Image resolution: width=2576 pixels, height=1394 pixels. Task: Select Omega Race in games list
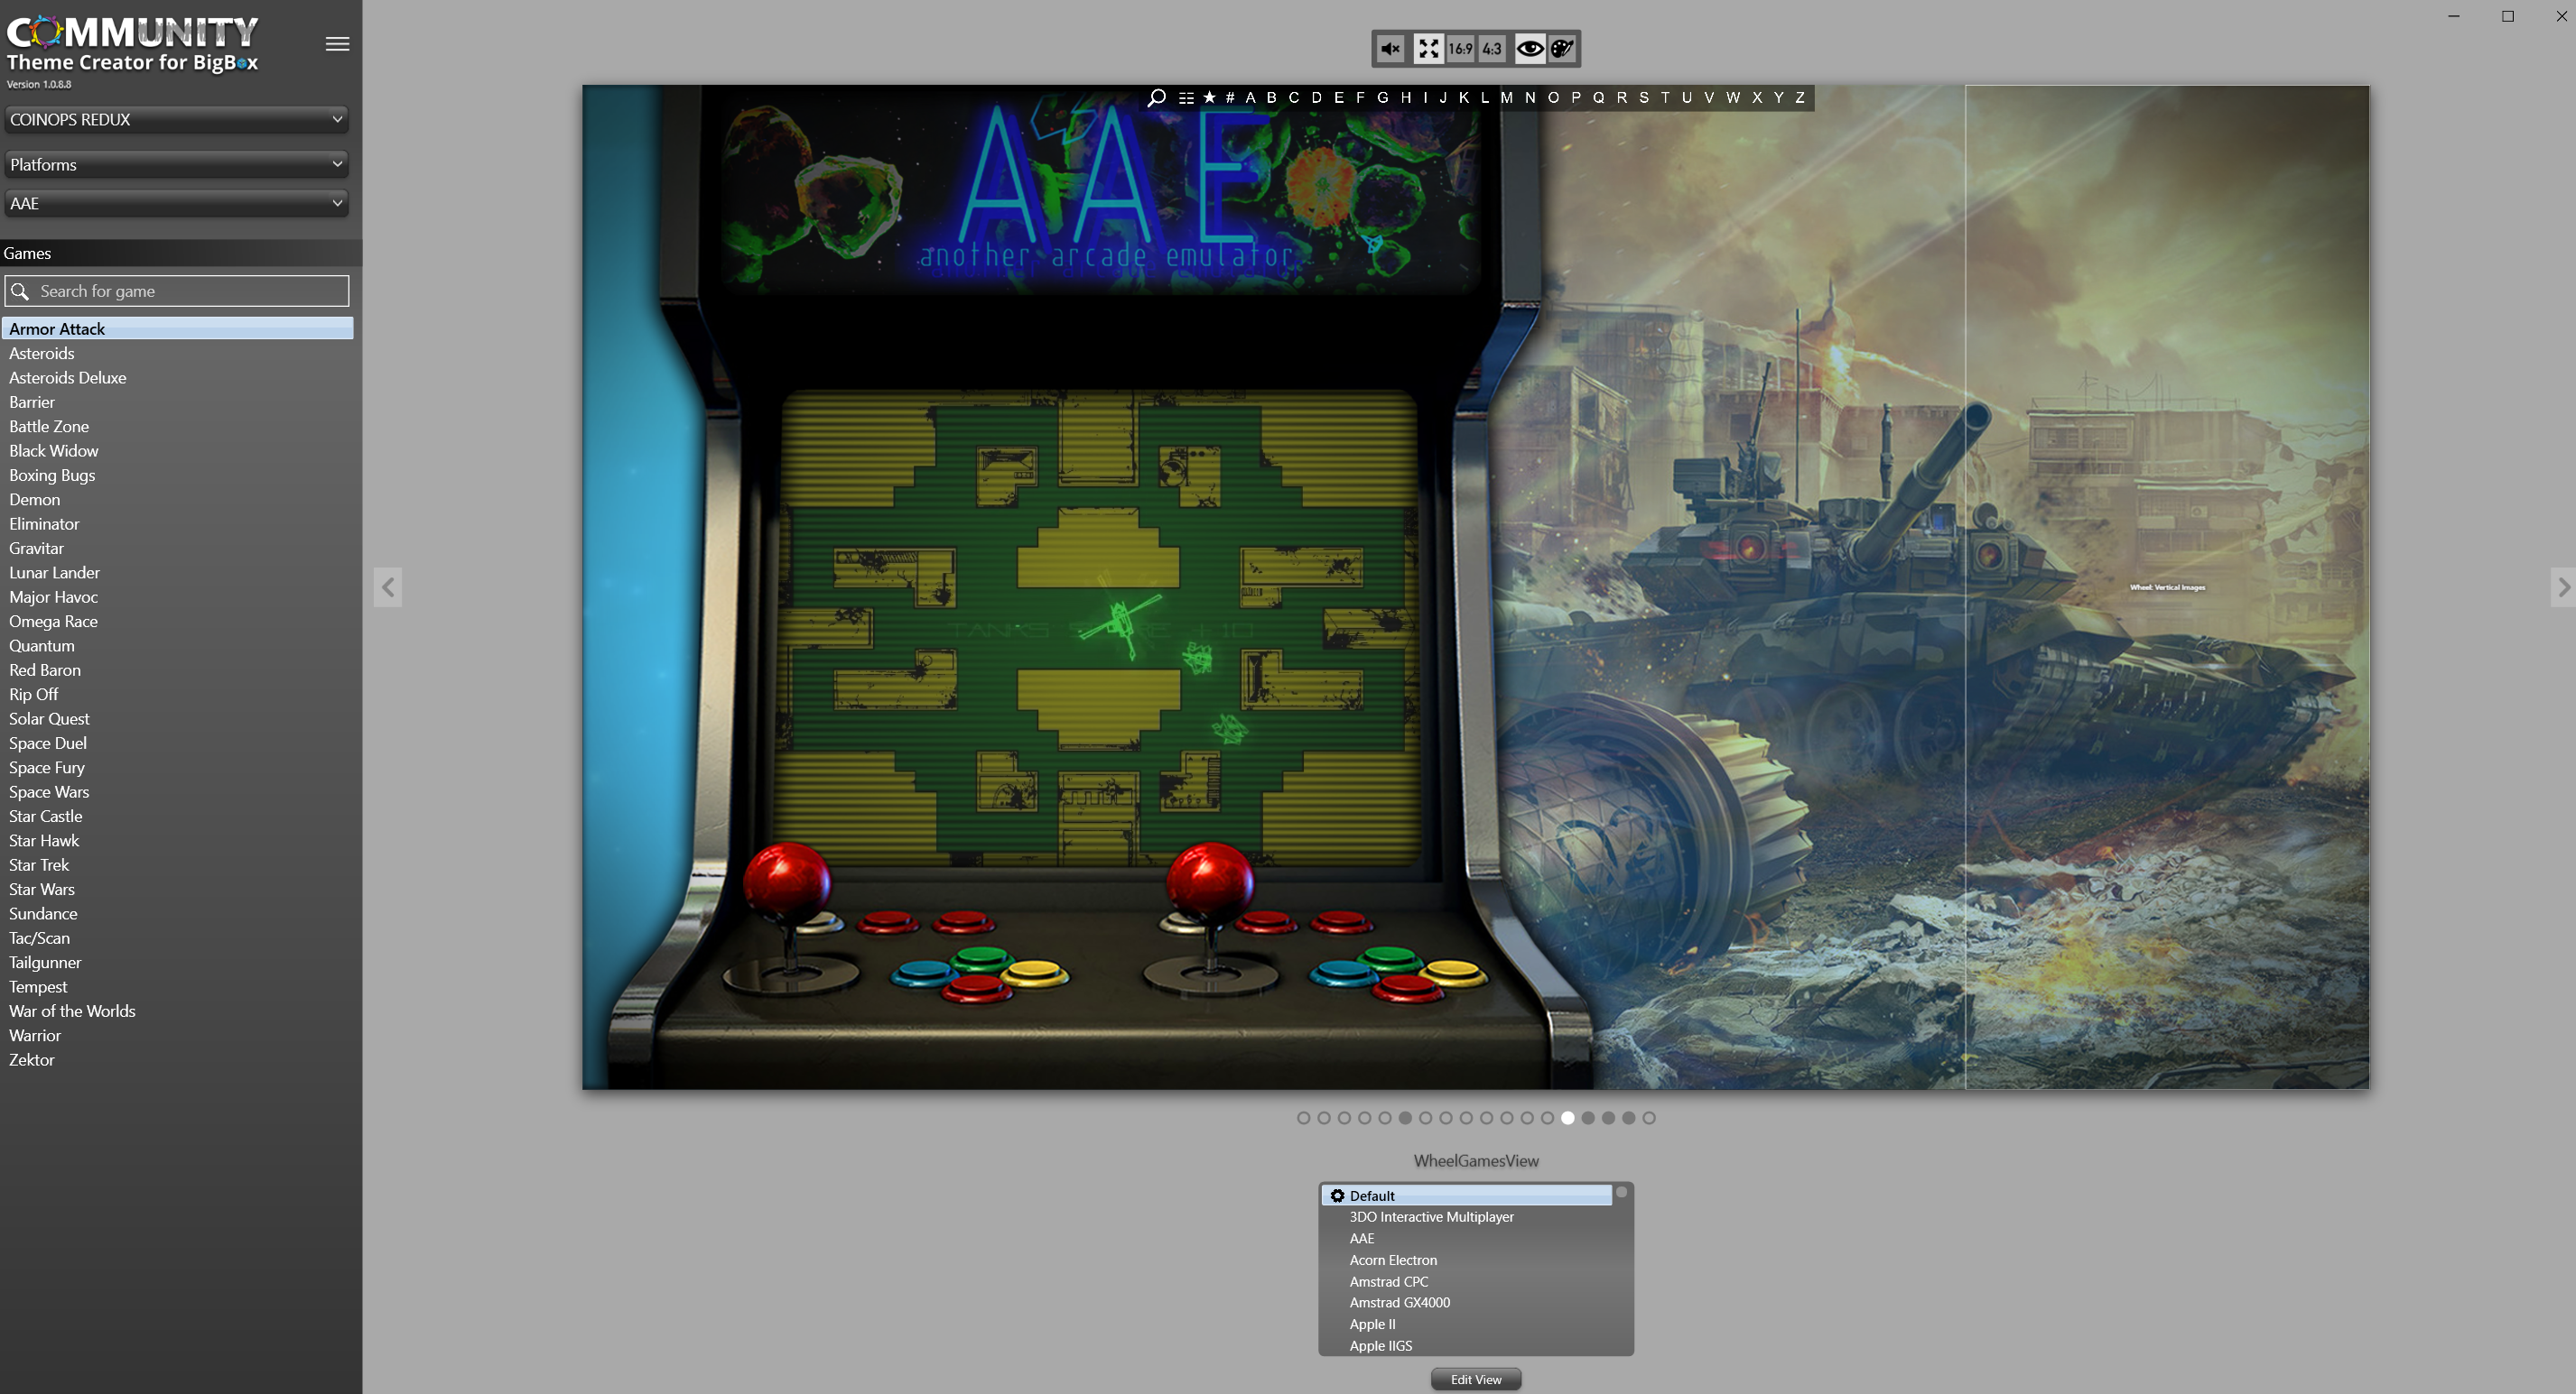[x=178, y=622]
